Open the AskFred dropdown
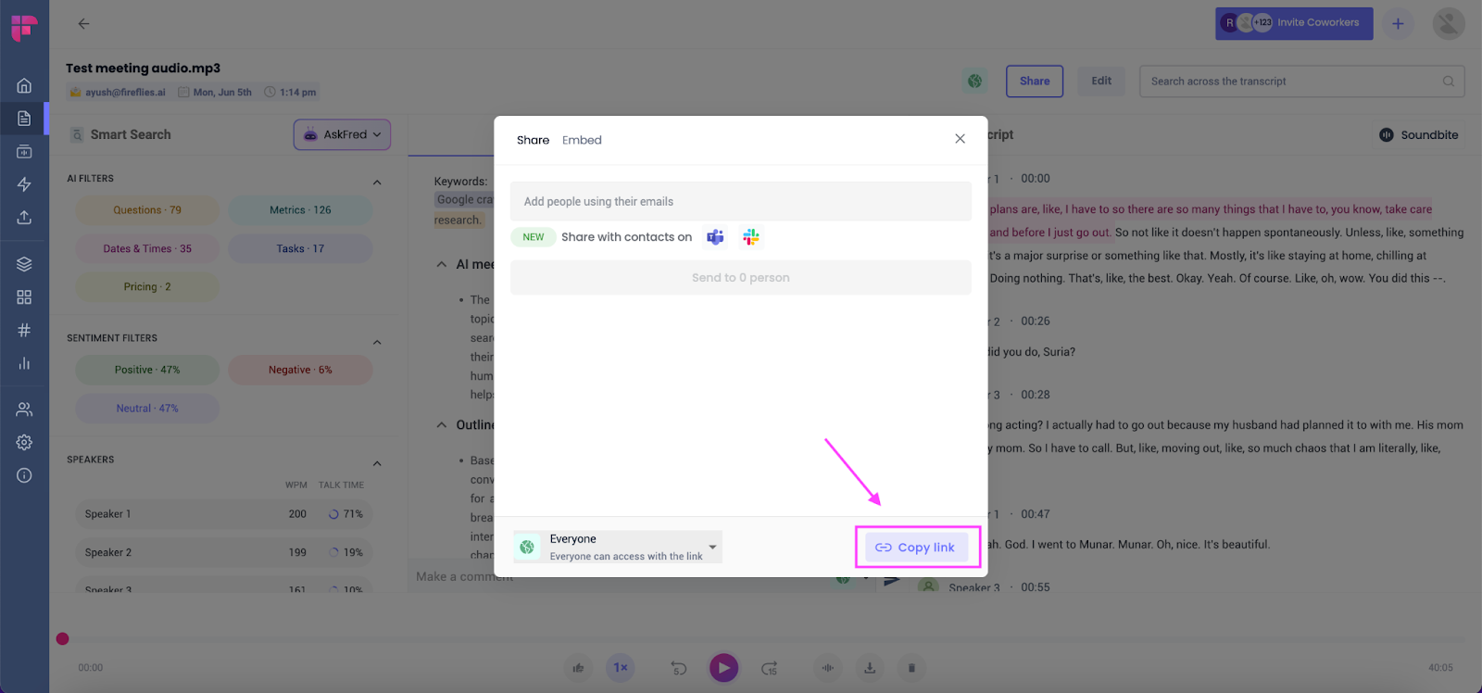The image size is (1482, 693). 342,134
